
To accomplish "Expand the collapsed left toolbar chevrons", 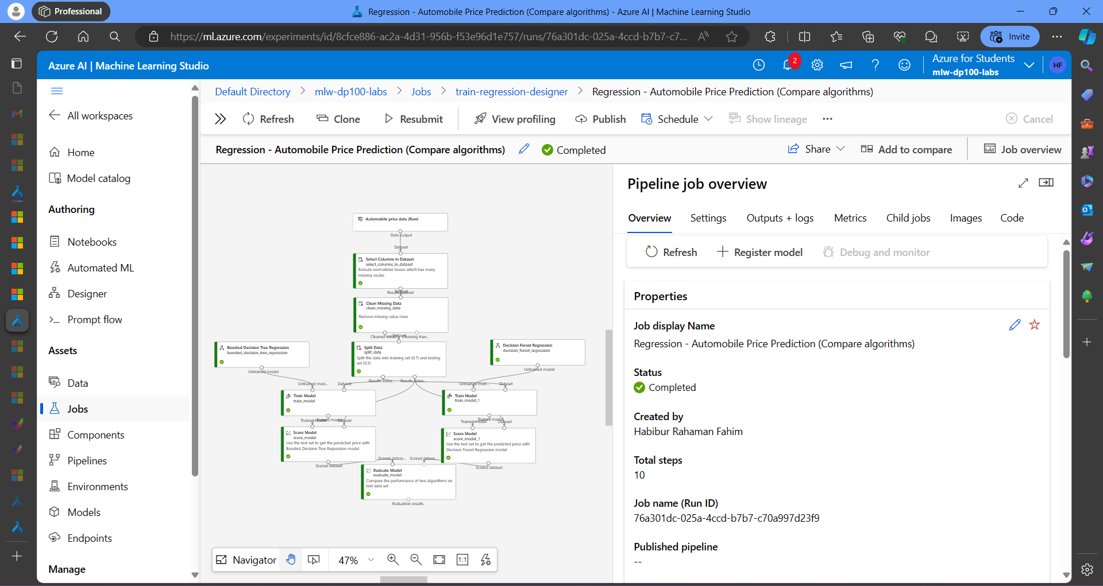I will pyautogui.click(x=220, y=119).
